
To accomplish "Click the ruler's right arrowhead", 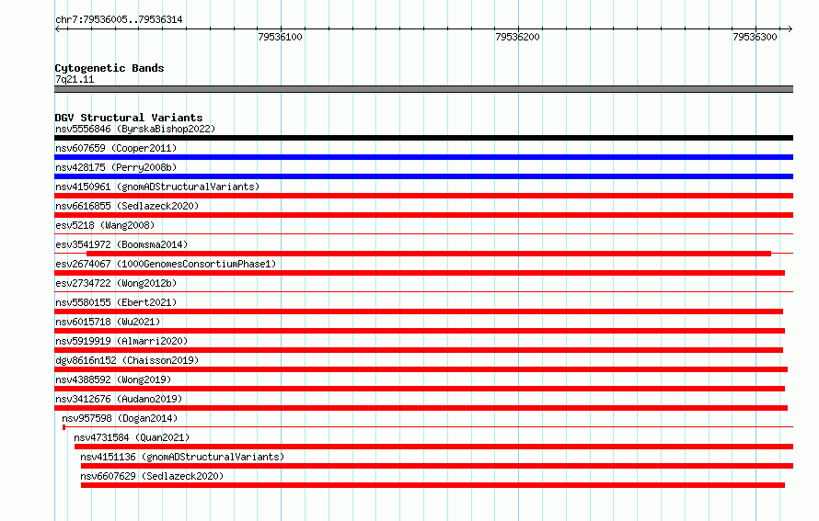I will point(790,29).
